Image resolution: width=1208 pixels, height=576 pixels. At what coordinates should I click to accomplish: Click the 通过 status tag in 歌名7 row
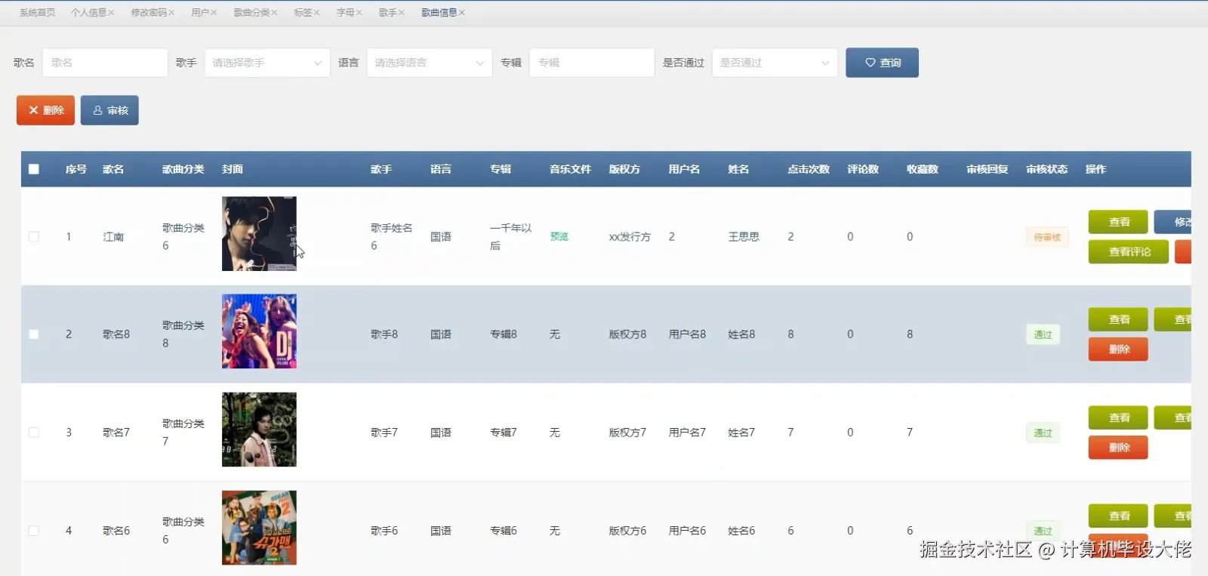tap(1043, 433)
